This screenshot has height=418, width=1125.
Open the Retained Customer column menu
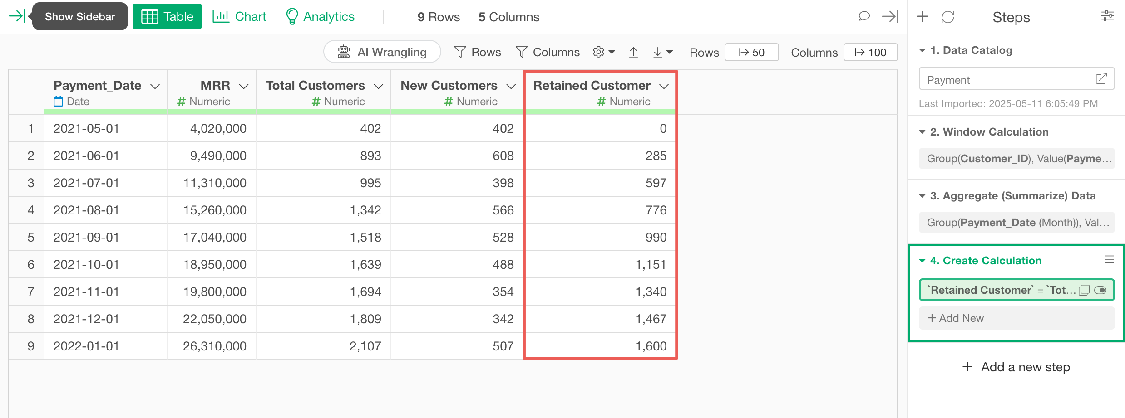(664, 86)
